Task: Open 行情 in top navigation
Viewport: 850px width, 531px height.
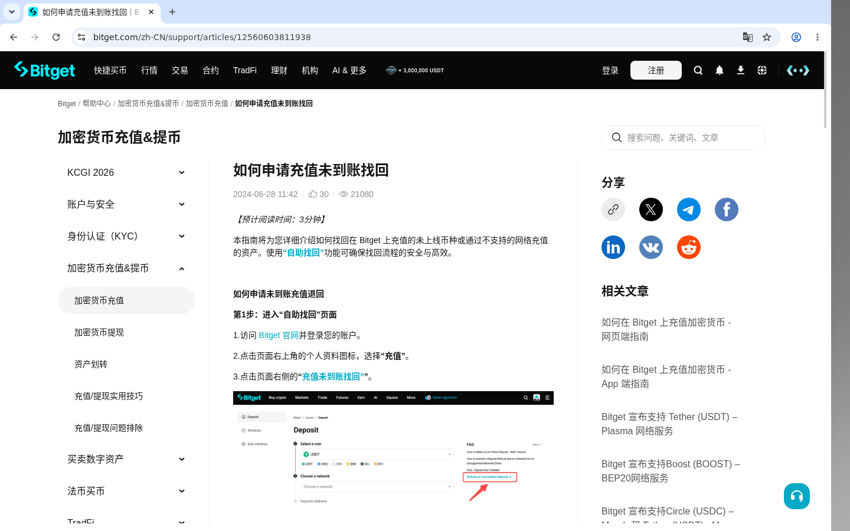Action: (149, 70)
